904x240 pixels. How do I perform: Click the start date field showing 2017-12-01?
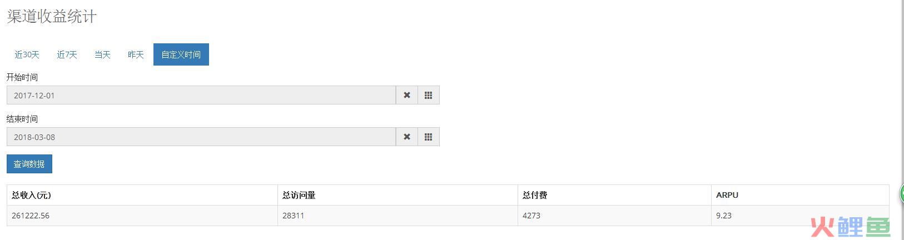(x=201, y=95)
